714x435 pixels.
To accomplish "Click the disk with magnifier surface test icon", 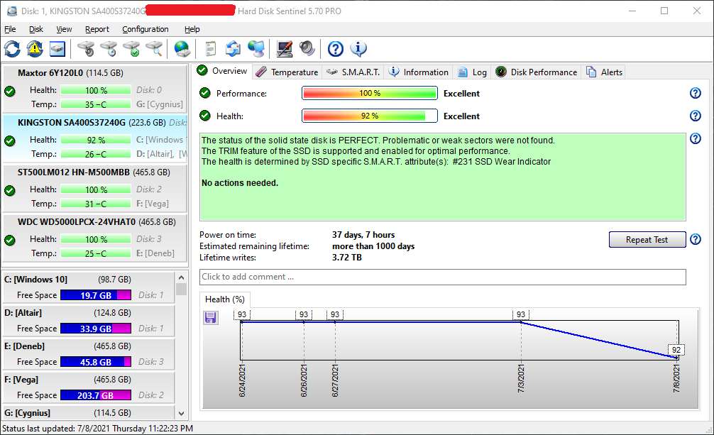I will click(154, 49).
